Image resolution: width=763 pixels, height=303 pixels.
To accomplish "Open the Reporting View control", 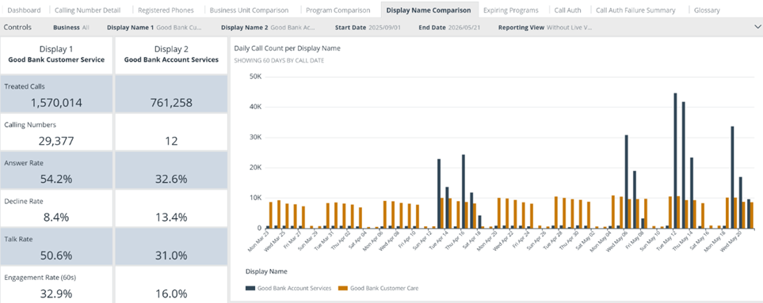I will click(x=545, y=27).
